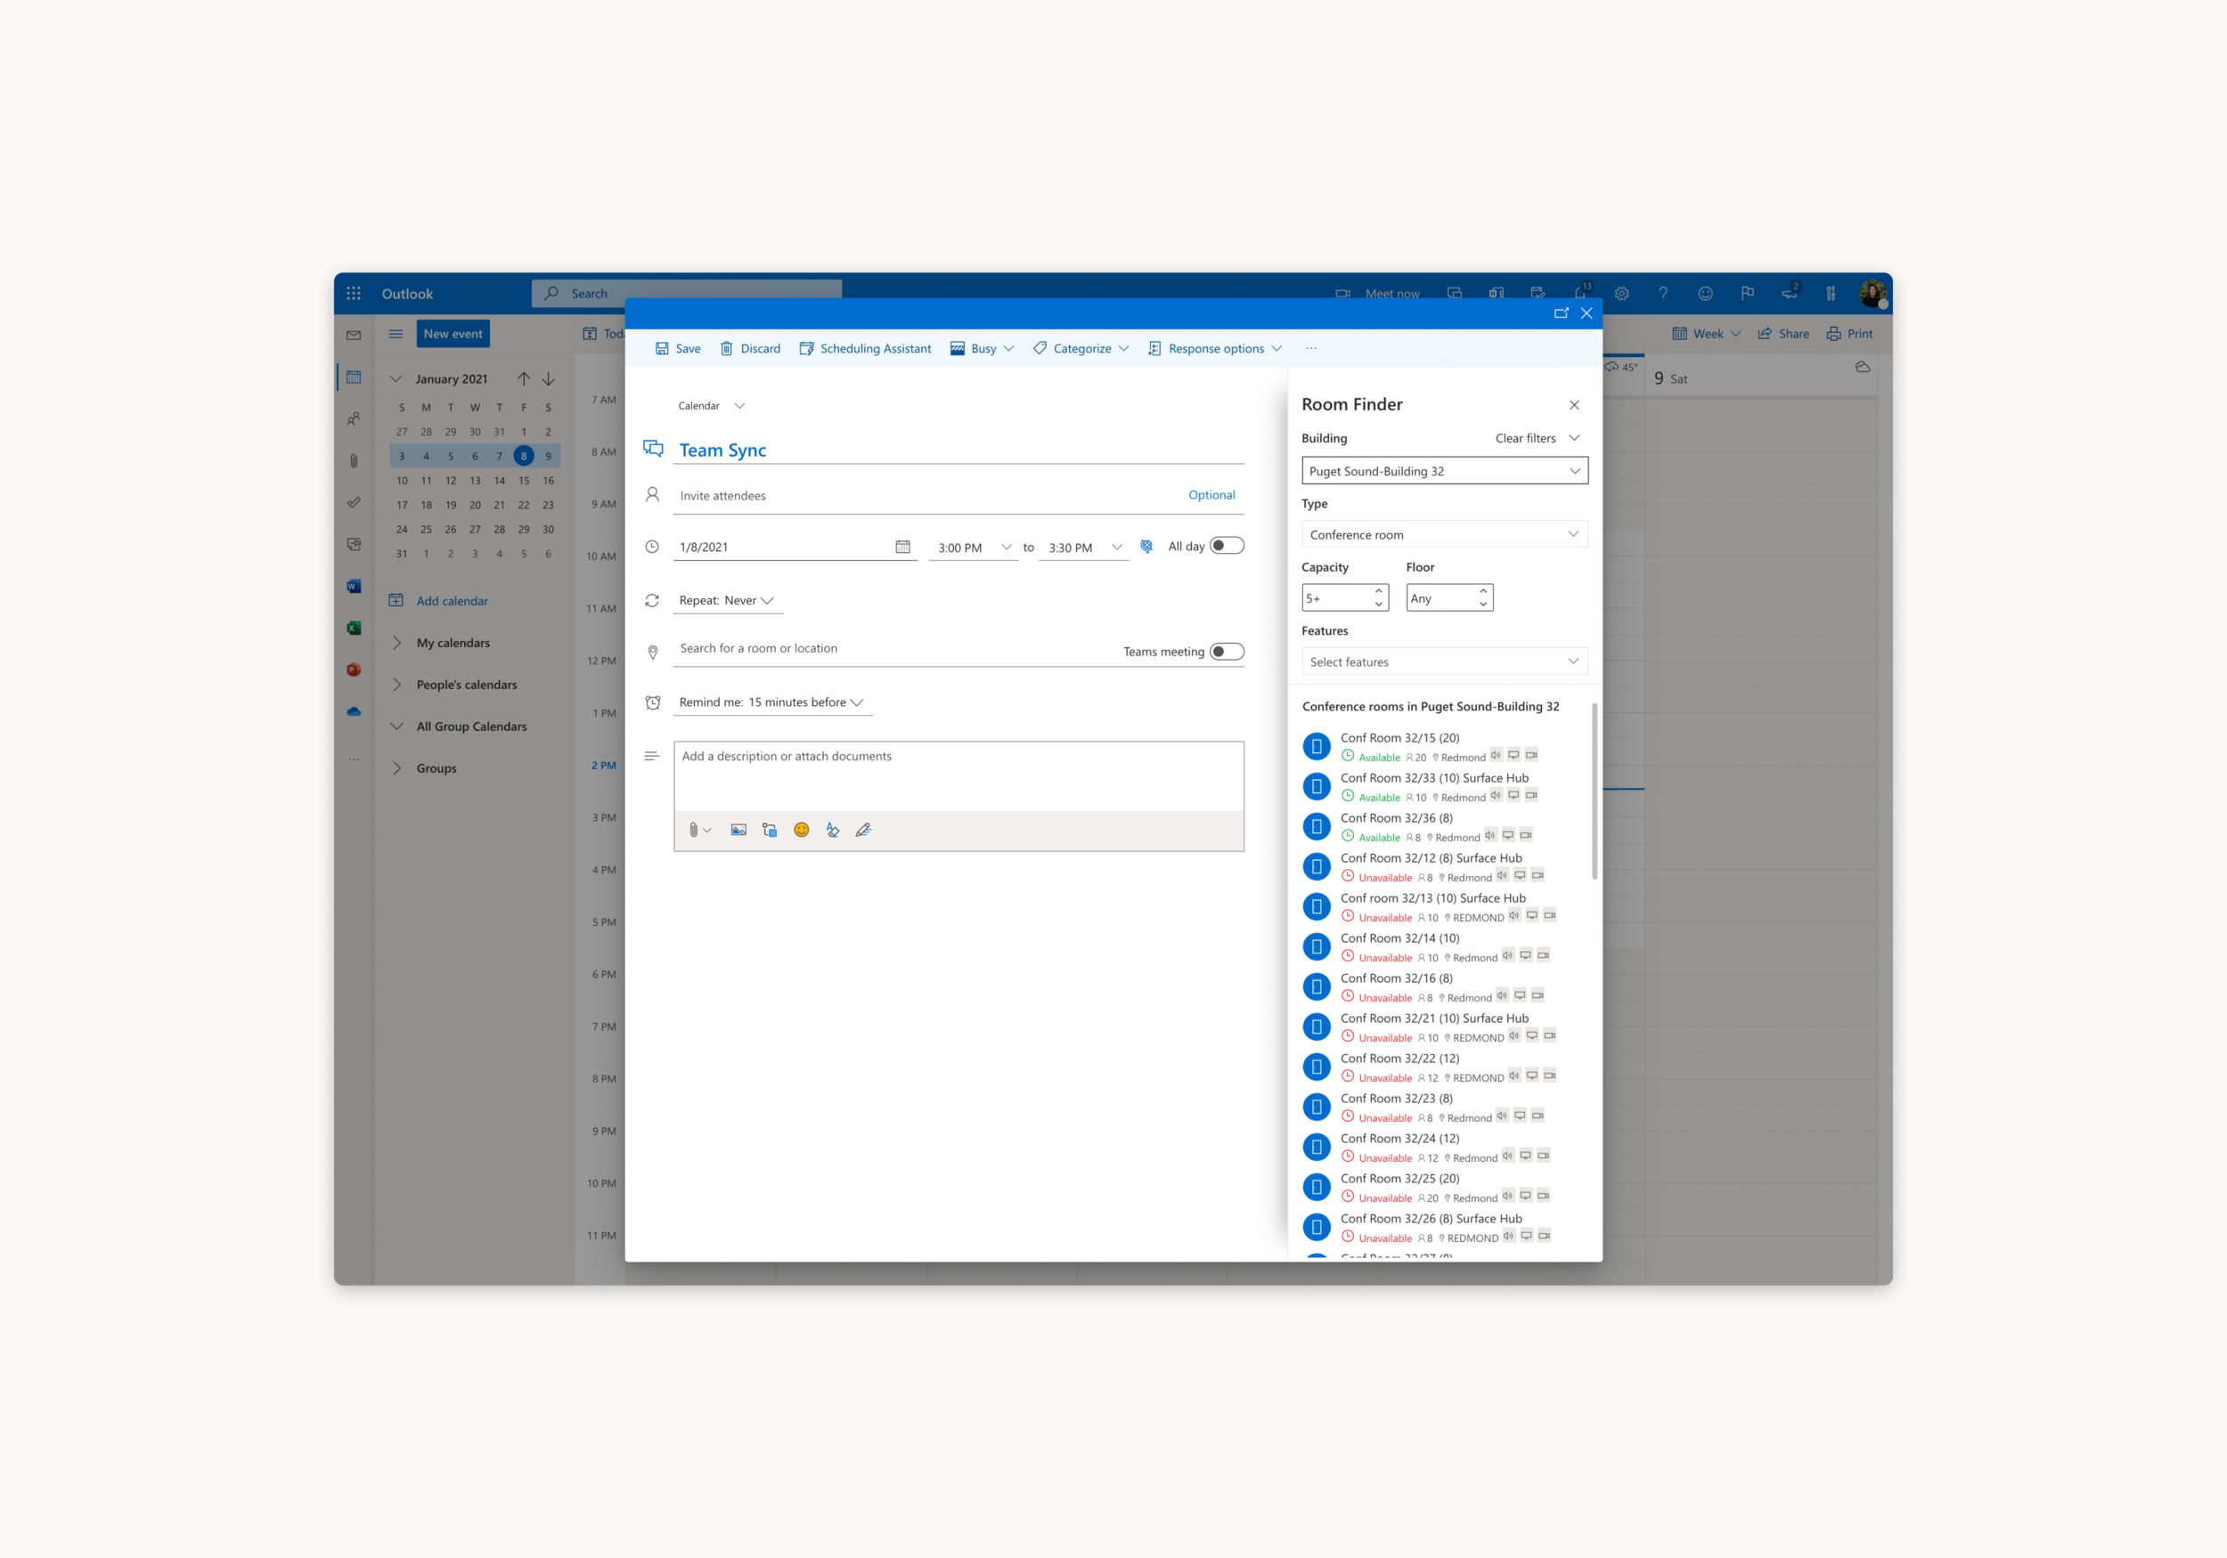Open Remind me 15 minutes dropdown

click(x=772, y=702)
